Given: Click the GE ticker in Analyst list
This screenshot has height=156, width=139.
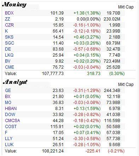Looking at the screenshot, I should coord(8,91).
